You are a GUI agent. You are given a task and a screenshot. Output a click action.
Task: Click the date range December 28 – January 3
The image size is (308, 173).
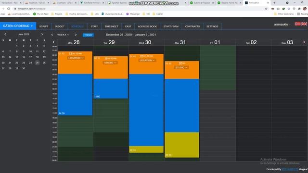(131, 35)
